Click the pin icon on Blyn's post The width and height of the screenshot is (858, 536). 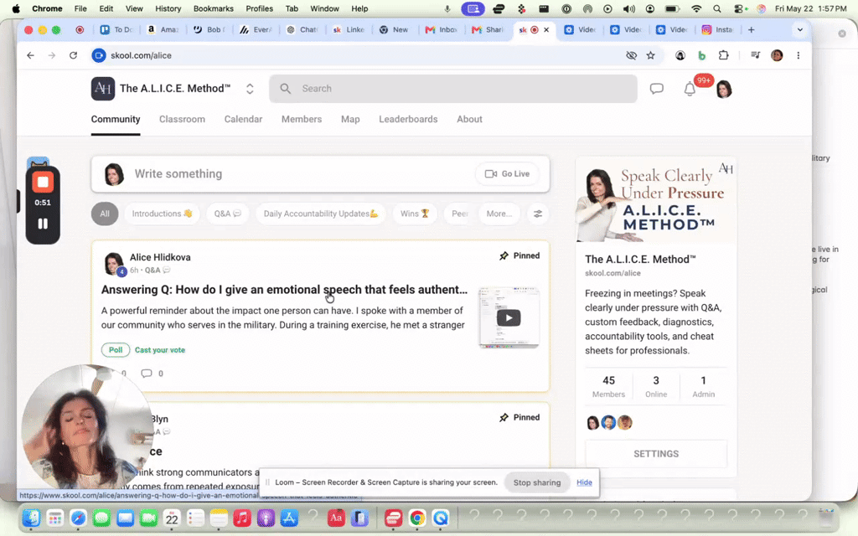pos(504,417)
